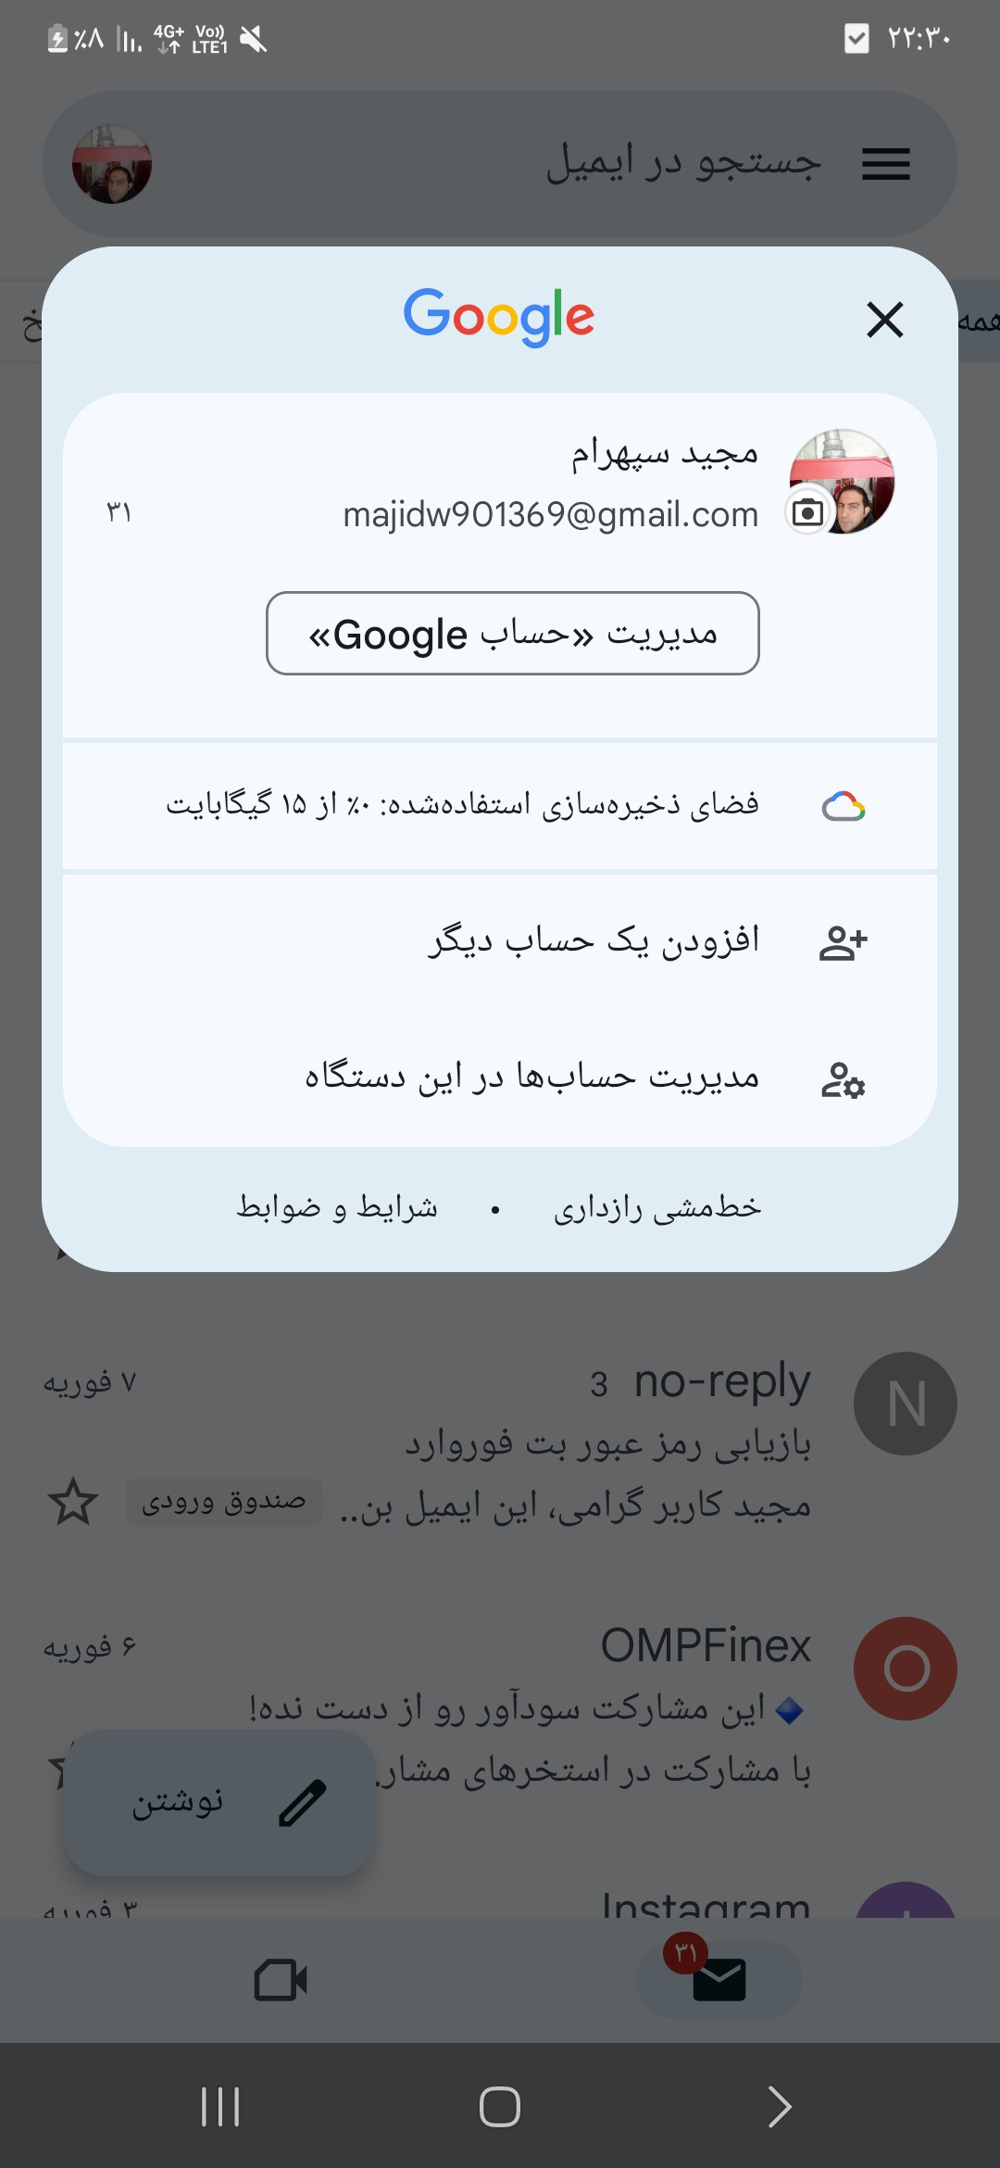Select storage used 0% of 15 GB
The width and height of the screenshot is (1000, 2168).
click(500, 806)
